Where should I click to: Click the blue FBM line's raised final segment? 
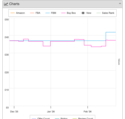point(111,32)
